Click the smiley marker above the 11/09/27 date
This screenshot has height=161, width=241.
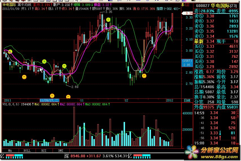click(x=52, y=96)
